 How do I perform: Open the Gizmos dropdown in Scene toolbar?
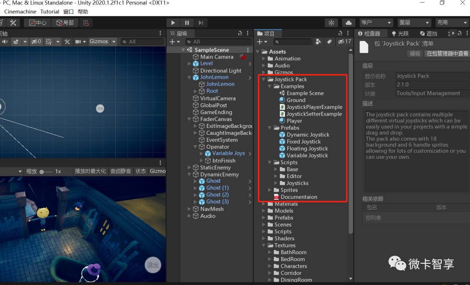click(114, 41)
